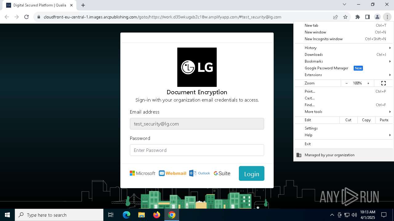Expand the Extensions submenu
Image resolution: width=394 pixels, height=221 pixels.
click(x=344, y=75)
